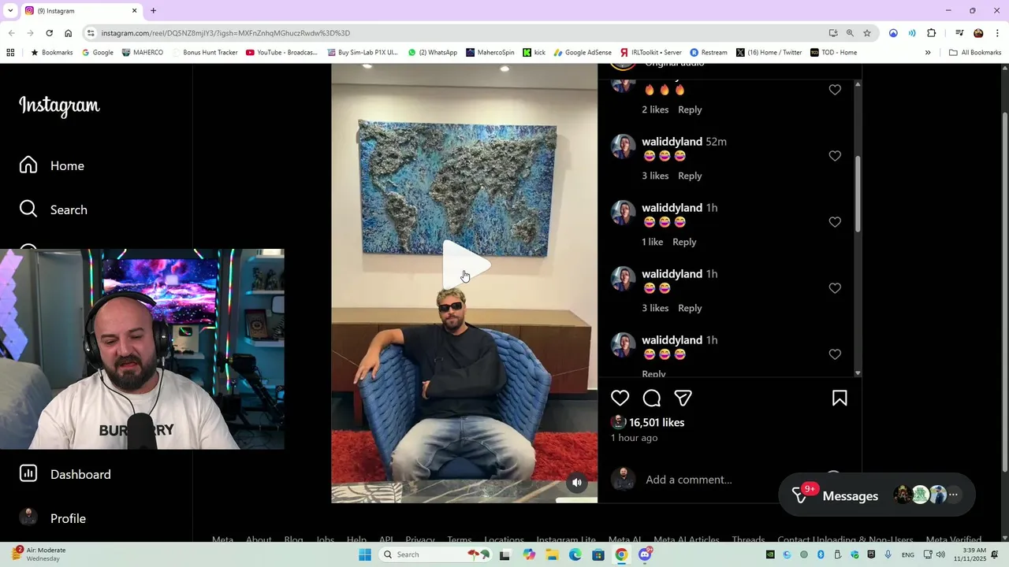Image resolution: width=1009 pixels, height=567 pixels.
Task: Share the reel via paper plane icon
Action: [x=683, y=398]
